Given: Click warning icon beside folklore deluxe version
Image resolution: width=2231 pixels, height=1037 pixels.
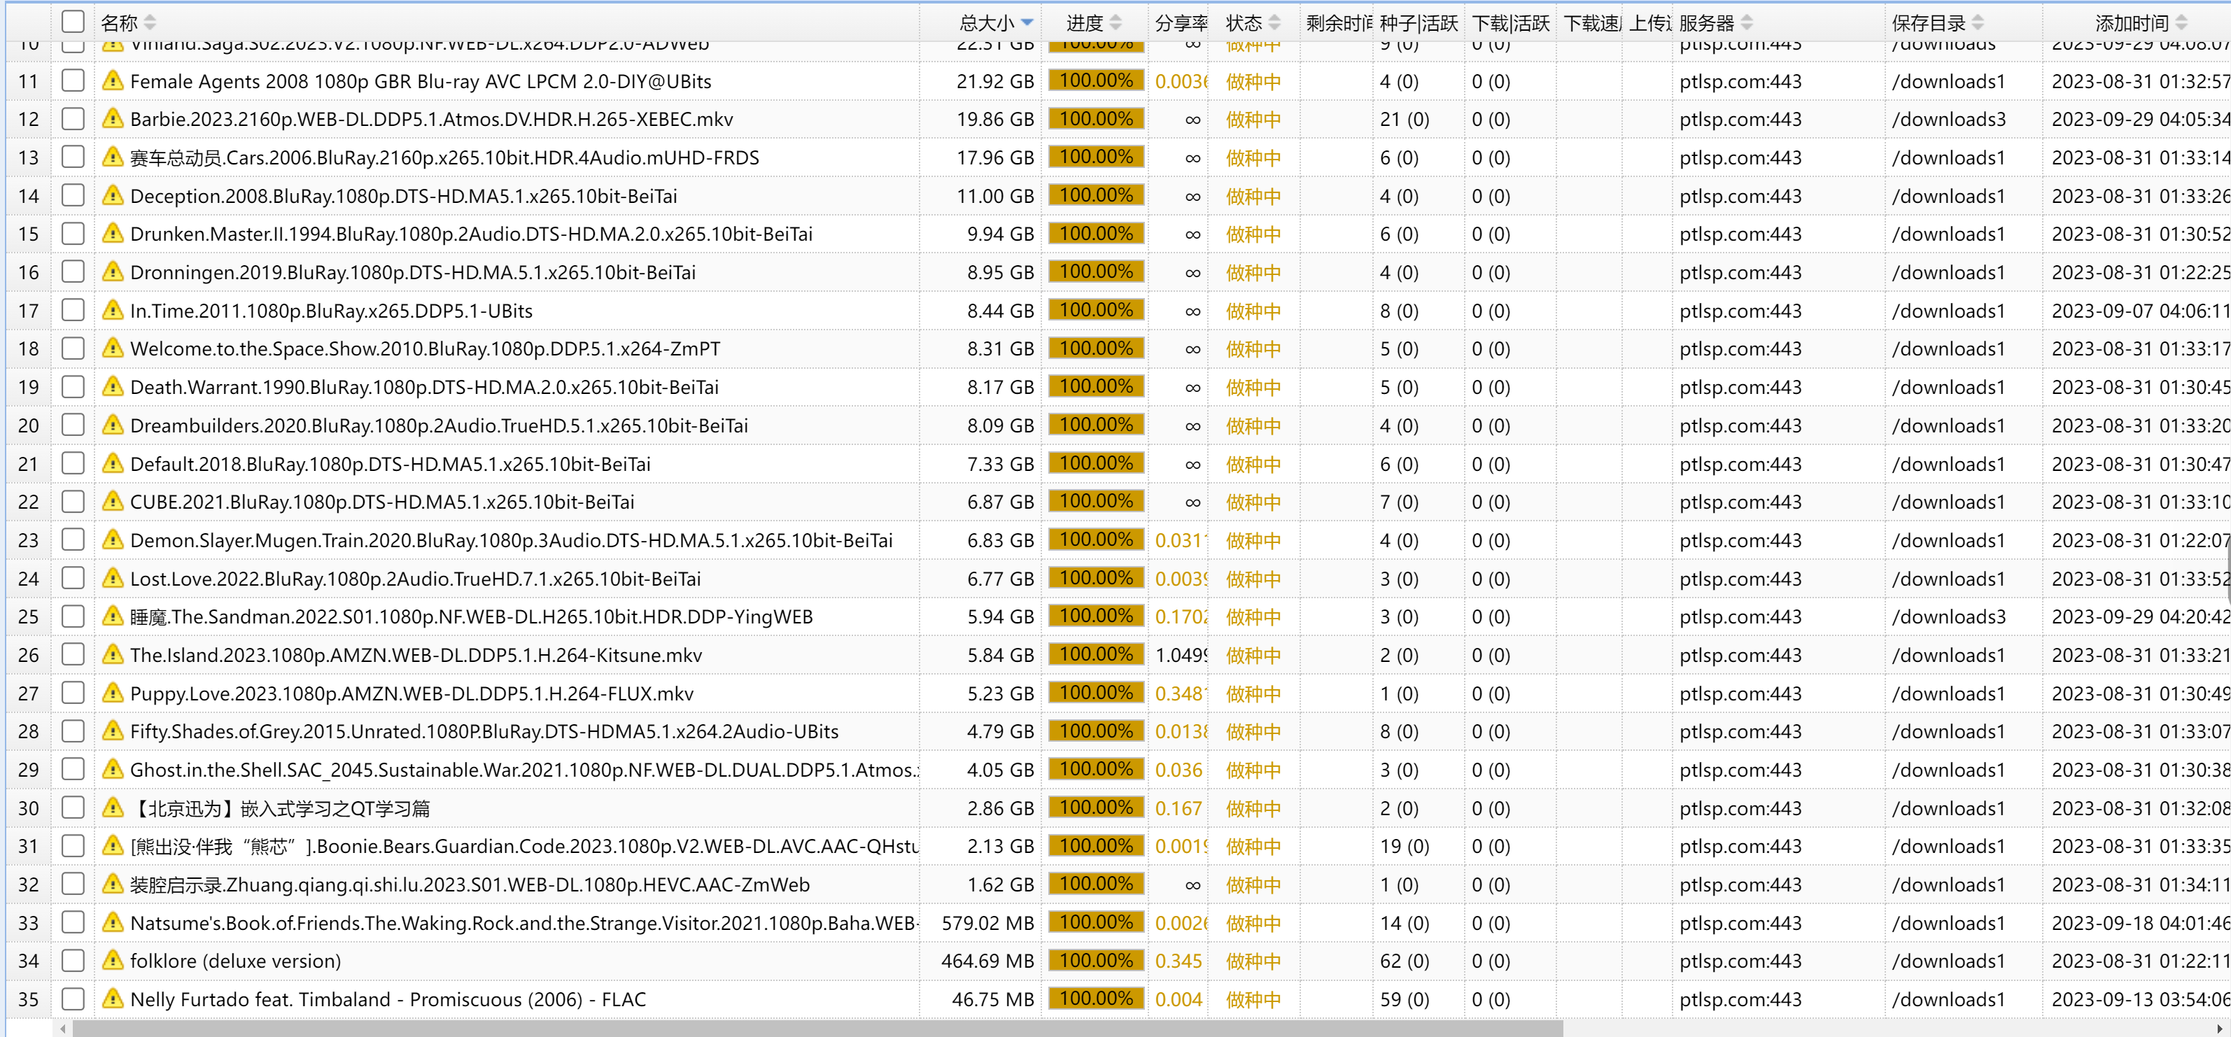Looking at the screenshot, I should pyautogui.click(x=112, y=961).
